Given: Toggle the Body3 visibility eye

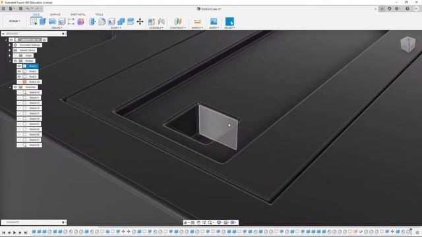Looking at the screenshot, I should coord(19,76).
